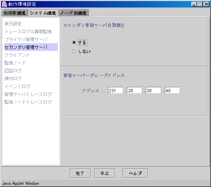The width and height of the screenshot is (211, 187).
Task: Select イベントログ in the side list
Action: click(18, 86)
